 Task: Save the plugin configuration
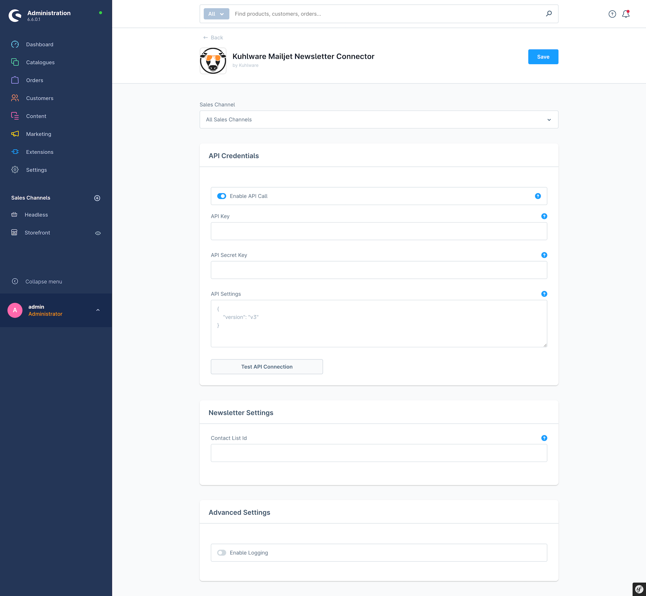click(x=543, y=57)
